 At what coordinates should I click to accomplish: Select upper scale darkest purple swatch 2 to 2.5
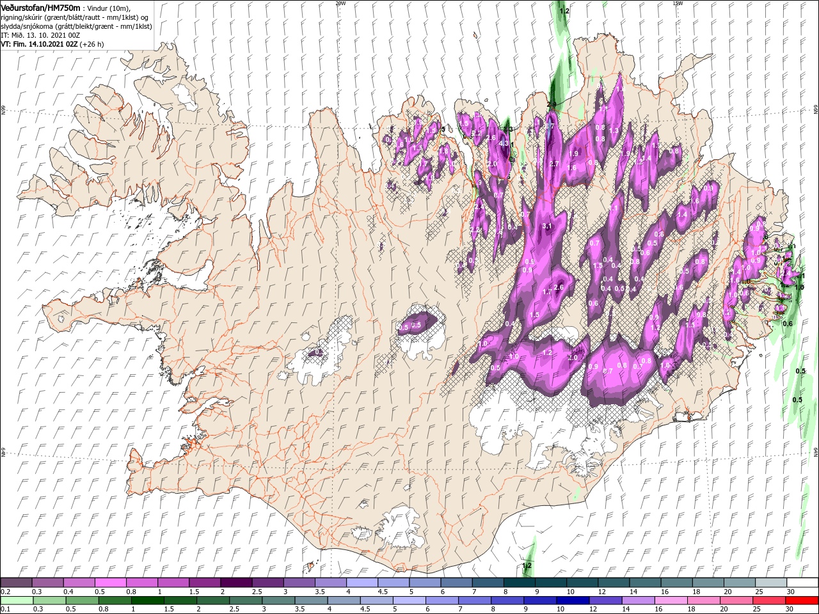coord(235,583)
